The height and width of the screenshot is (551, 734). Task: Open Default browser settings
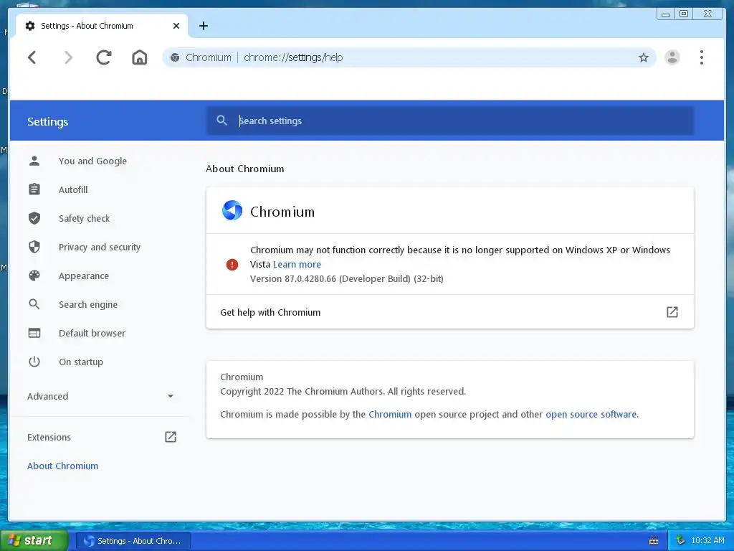point(92,333)
